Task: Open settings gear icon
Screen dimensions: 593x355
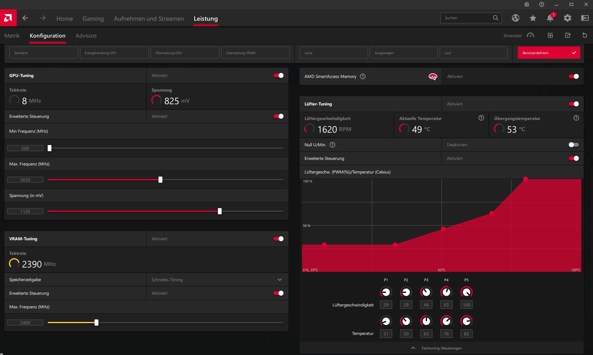Action: (567, 18)
